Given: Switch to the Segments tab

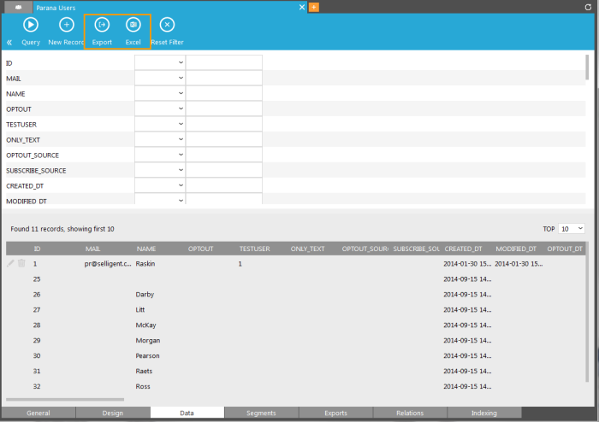Looking at the screenshot, I should pyautogui.click(x=261, y=413).
